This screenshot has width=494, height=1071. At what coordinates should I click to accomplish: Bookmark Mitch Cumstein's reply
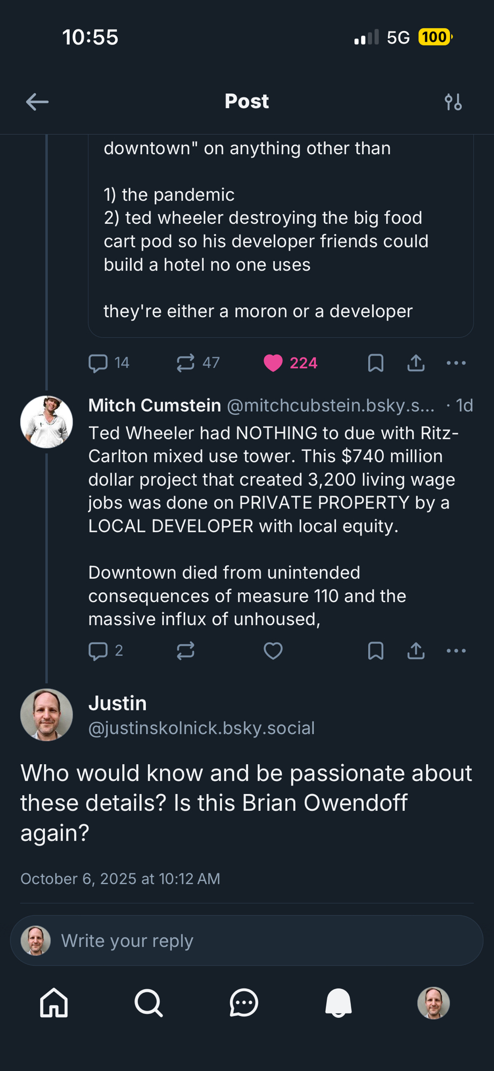click(x=376, y=651)
